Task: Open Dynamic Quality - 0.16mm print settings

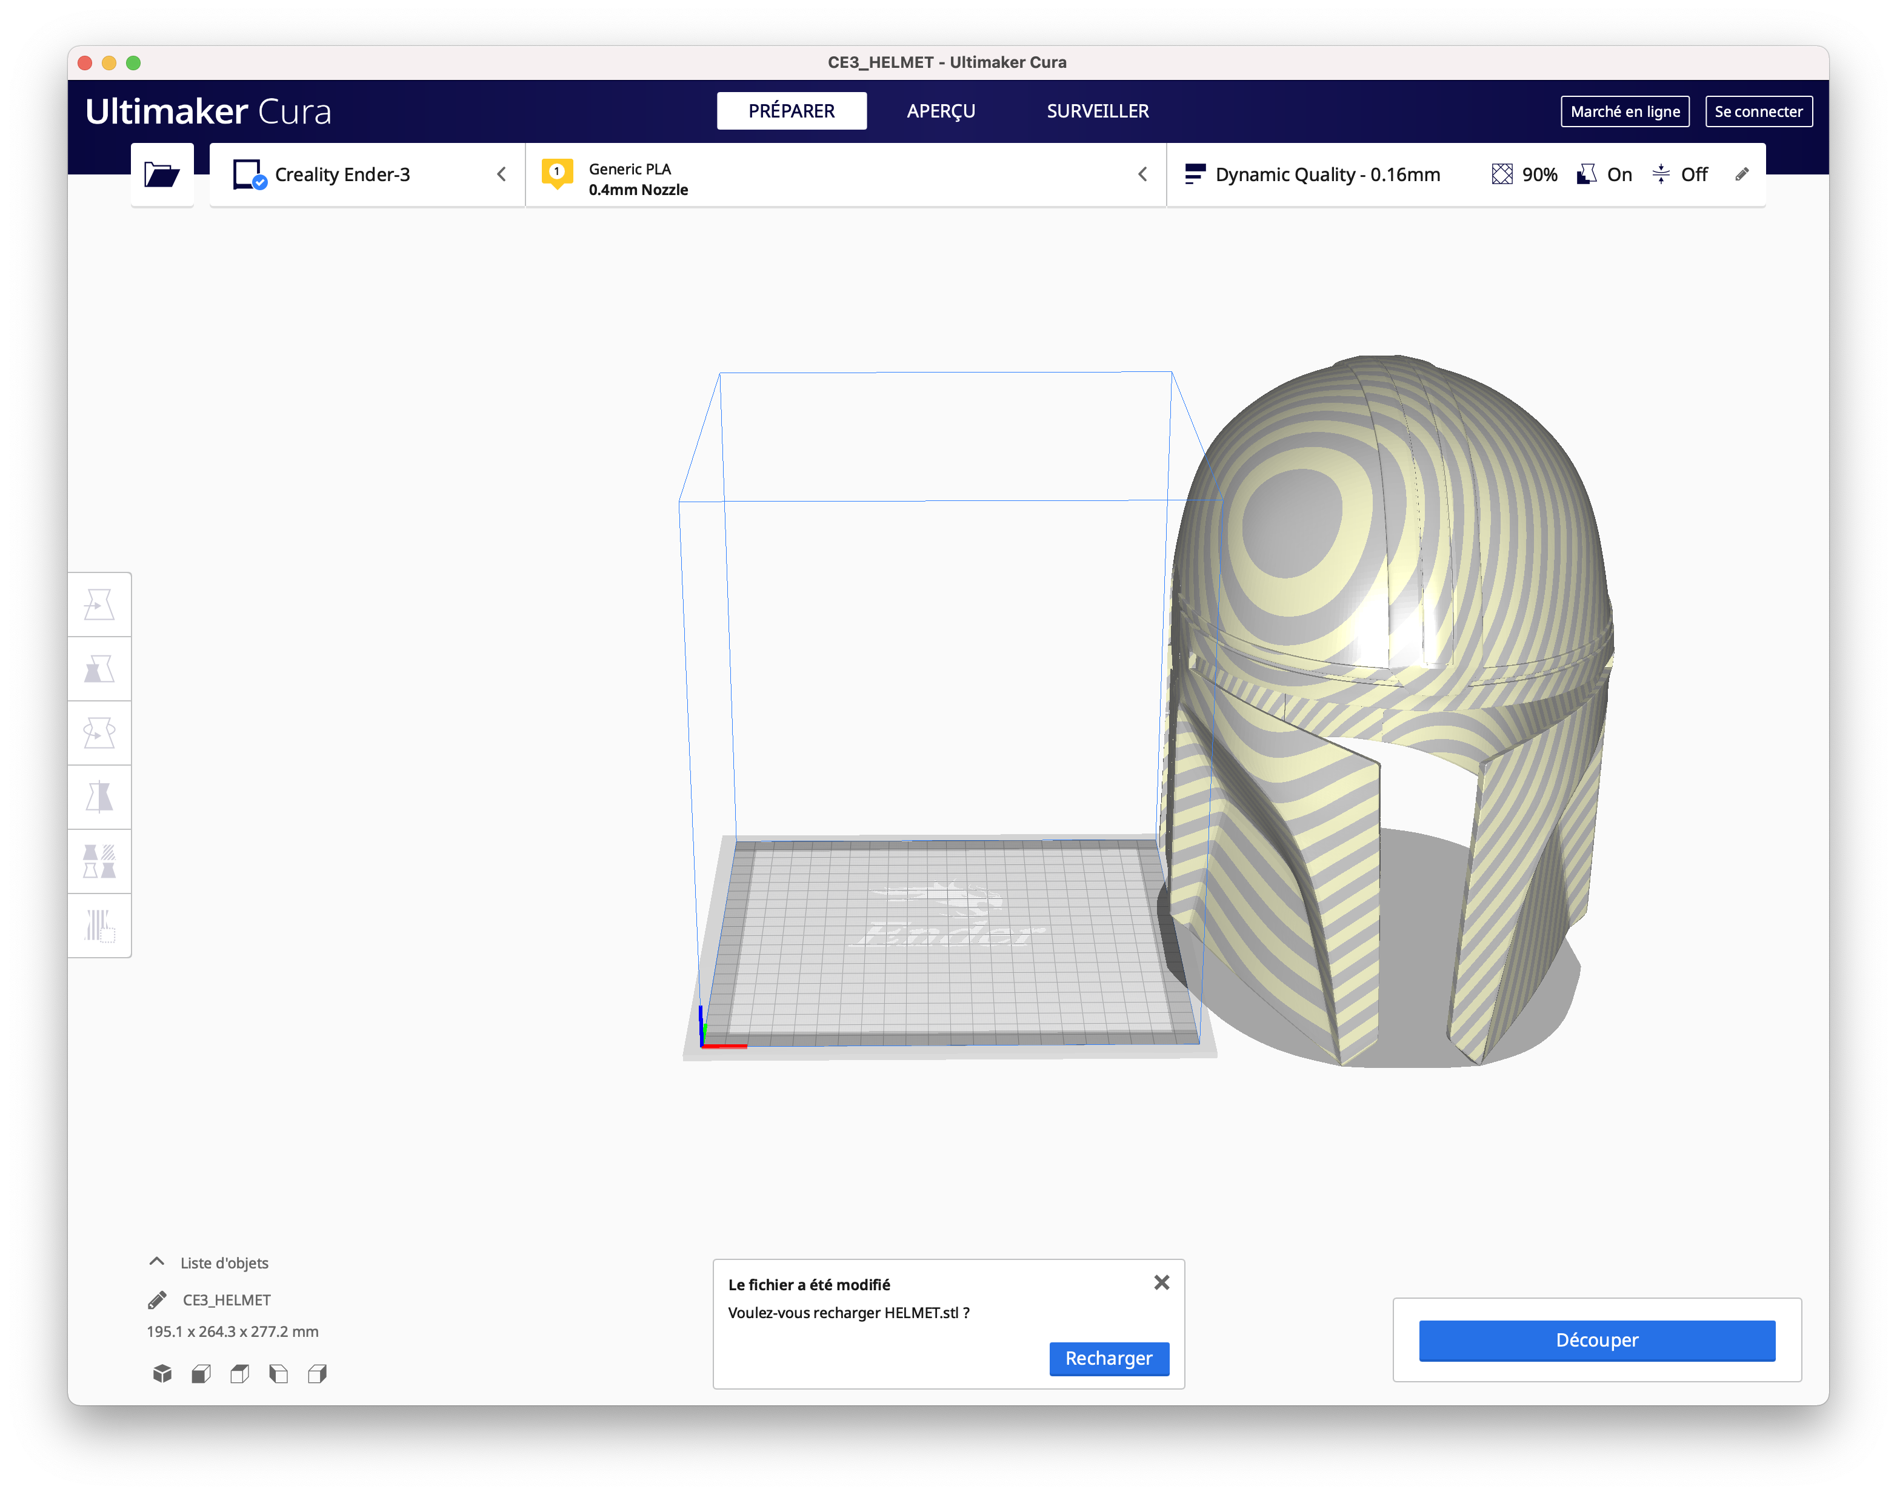Action: pos(1466,174)
